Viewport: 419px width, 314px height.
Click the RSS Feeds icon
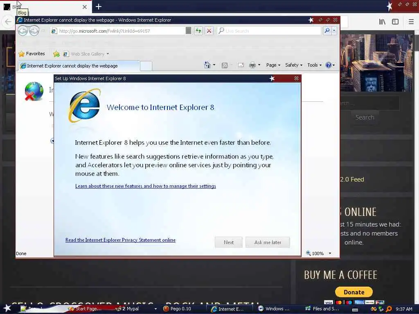pyautogui.click(x=225, y=65)
